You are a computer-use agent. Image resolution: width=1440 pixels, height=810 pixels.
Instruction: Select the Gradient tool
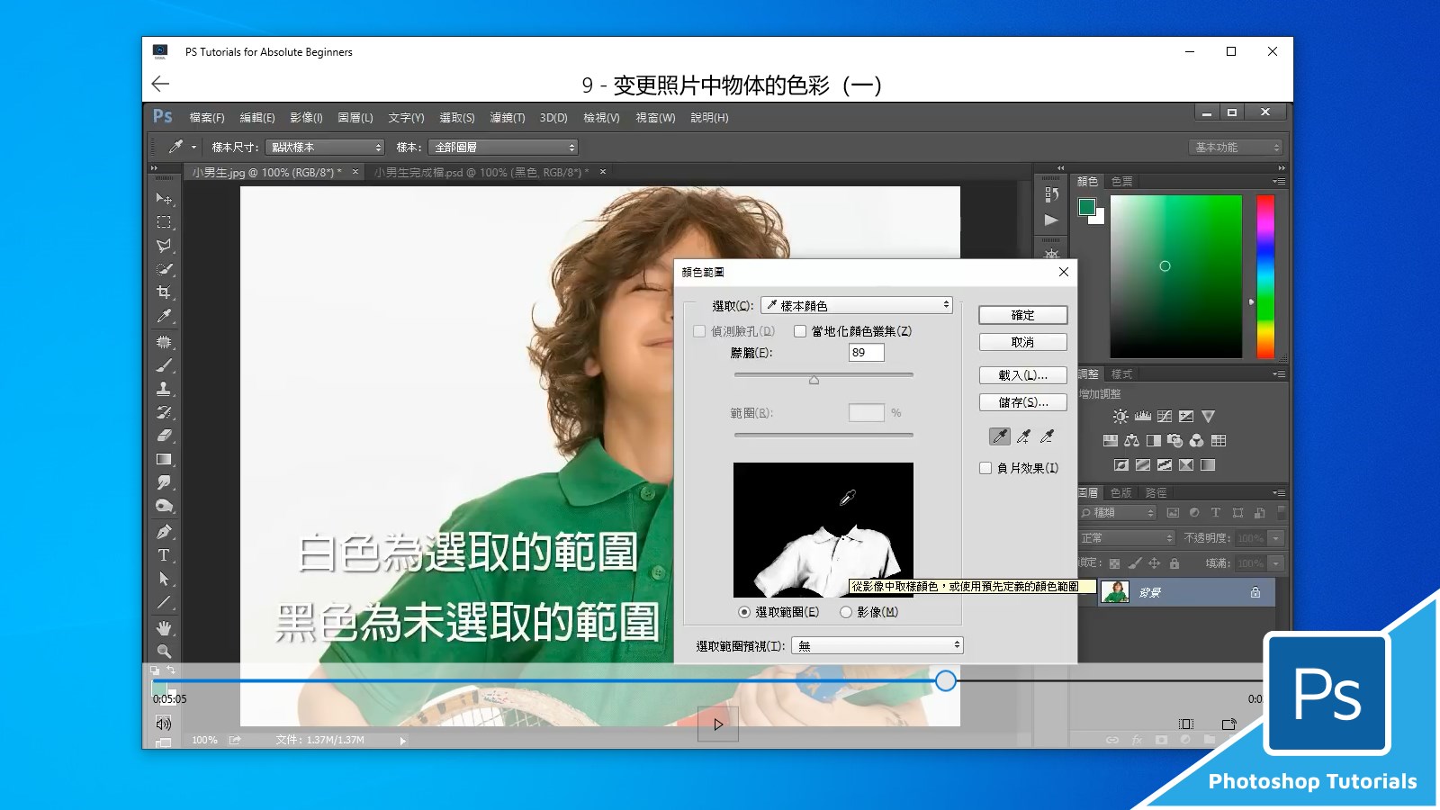(x=164, y=459)
